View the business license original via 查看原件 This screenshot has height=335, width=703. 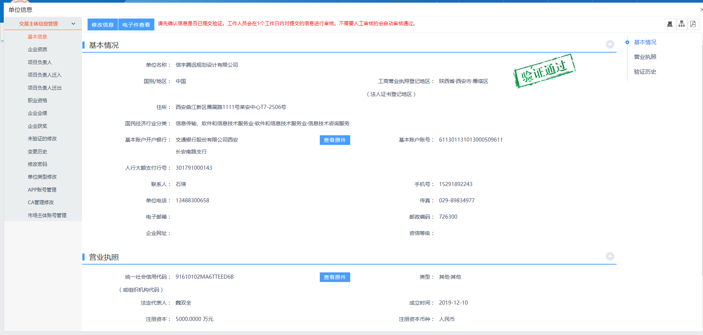click(334, 277)
